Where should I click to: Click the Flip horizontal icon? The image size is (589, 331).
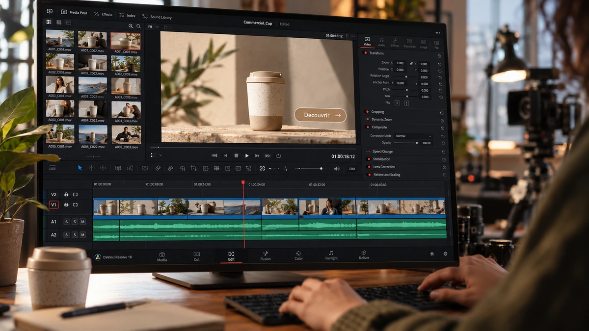[397, 103]
